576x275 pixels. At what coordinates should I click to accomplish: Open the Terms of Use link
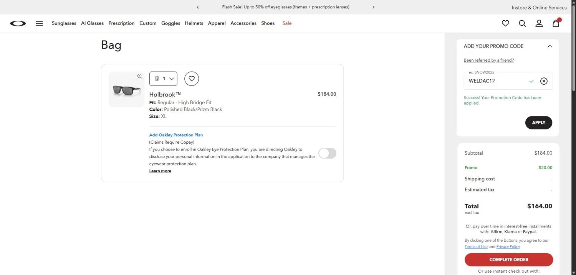[476, 247]
